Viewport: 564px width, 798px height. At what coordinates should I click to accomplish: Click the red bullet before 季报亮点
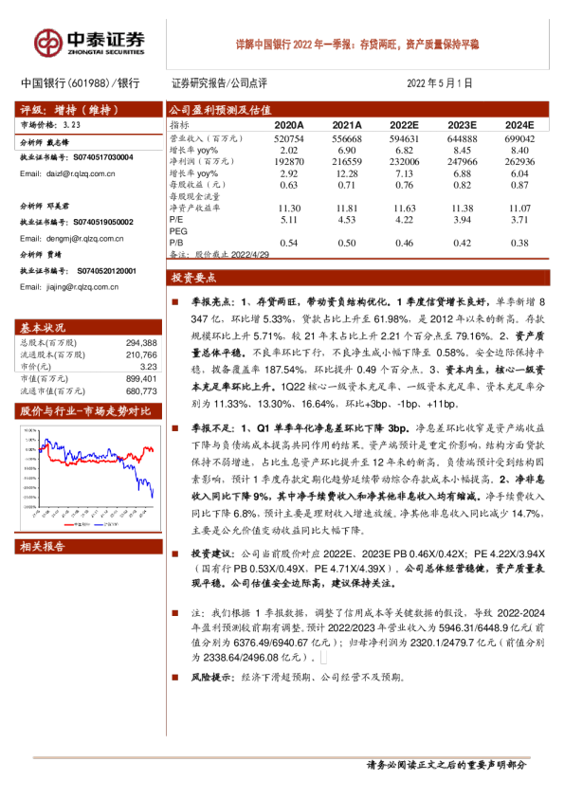[175, 302]
